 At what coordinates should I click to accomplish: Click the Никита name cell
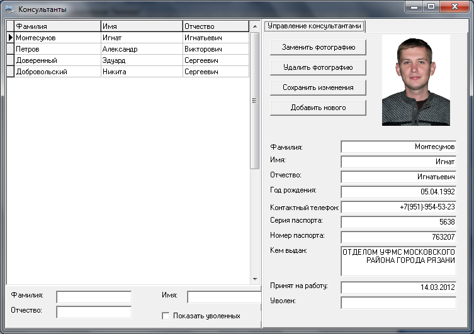coord(142,72)
